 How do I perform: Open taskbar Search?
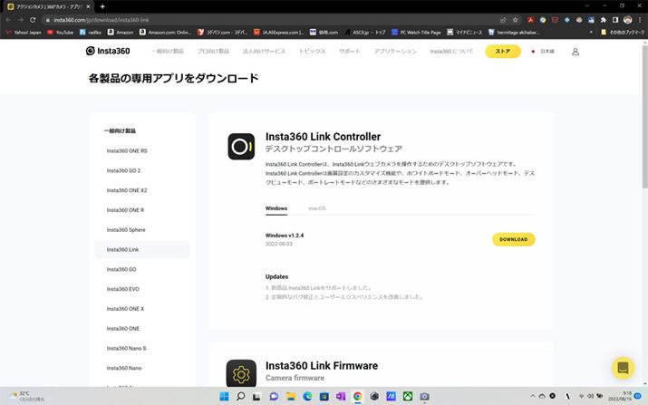[240, 397]
